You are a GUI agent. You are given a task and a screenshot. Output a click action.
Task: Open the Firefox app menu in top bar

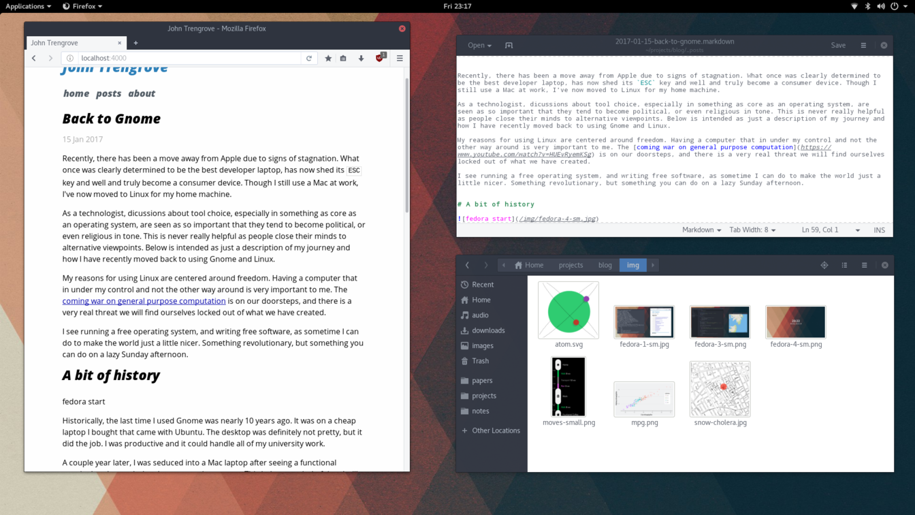(82, 6)
